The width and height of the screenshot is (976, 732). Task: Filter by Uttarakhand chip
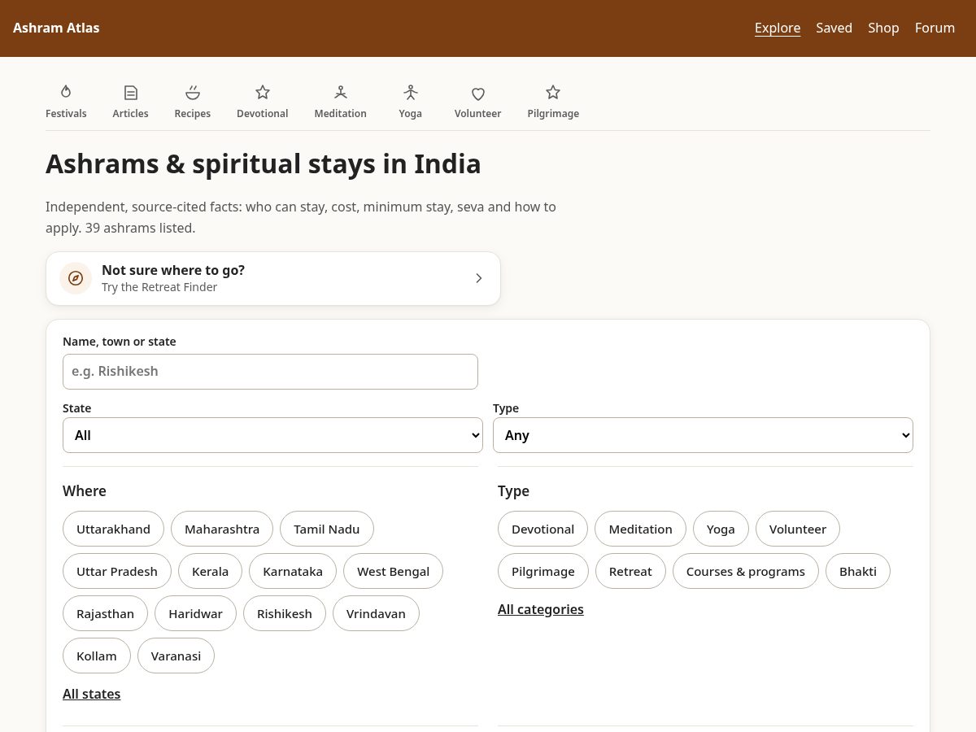[x=113, y=529]
